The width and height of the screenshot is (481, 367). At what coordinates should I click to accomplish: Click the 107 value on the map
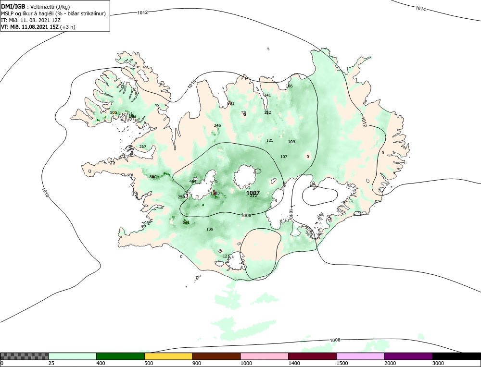[284, 157]
